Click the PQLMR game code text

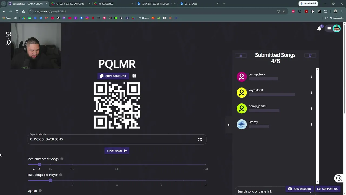tap(117, 64)
